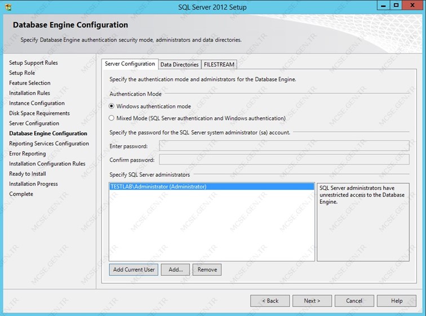
Task: Maximize the SQL Server 2012 Setup window
Action: tap(396, 6)
